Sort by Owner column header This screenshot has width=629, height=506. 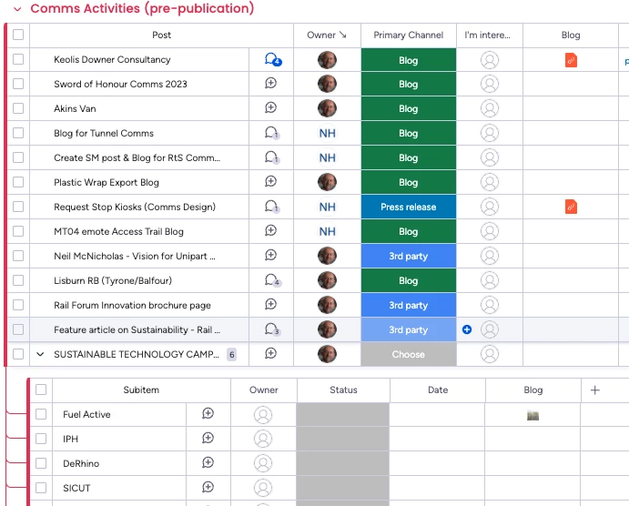327,35
